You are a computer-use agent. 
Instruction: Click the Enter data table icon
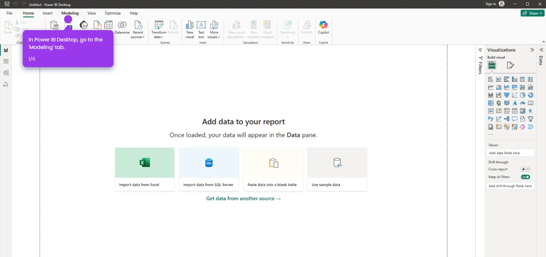pos(108,25)
